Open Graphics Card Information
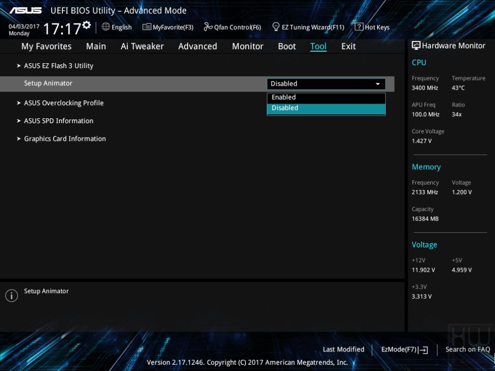This screenshot has width=495, height=371. coord(65,139)
